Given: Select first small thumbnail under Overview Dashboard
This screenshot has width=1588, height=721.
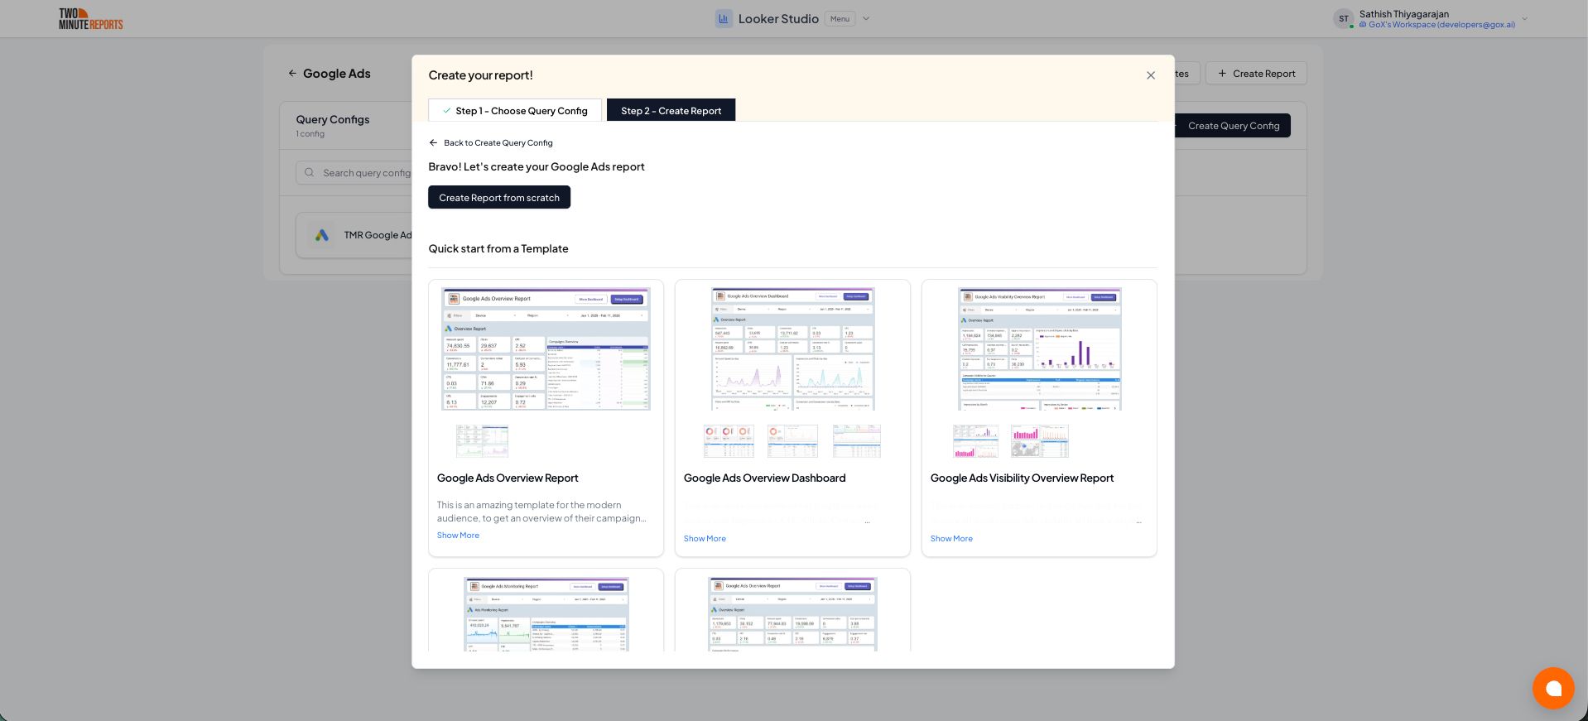Looking at the screenshot, I should tap(729, 441).
